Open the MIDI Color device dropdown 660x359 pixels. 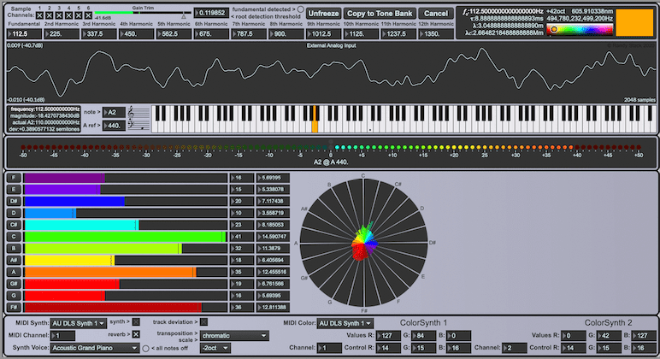point(345,323)
